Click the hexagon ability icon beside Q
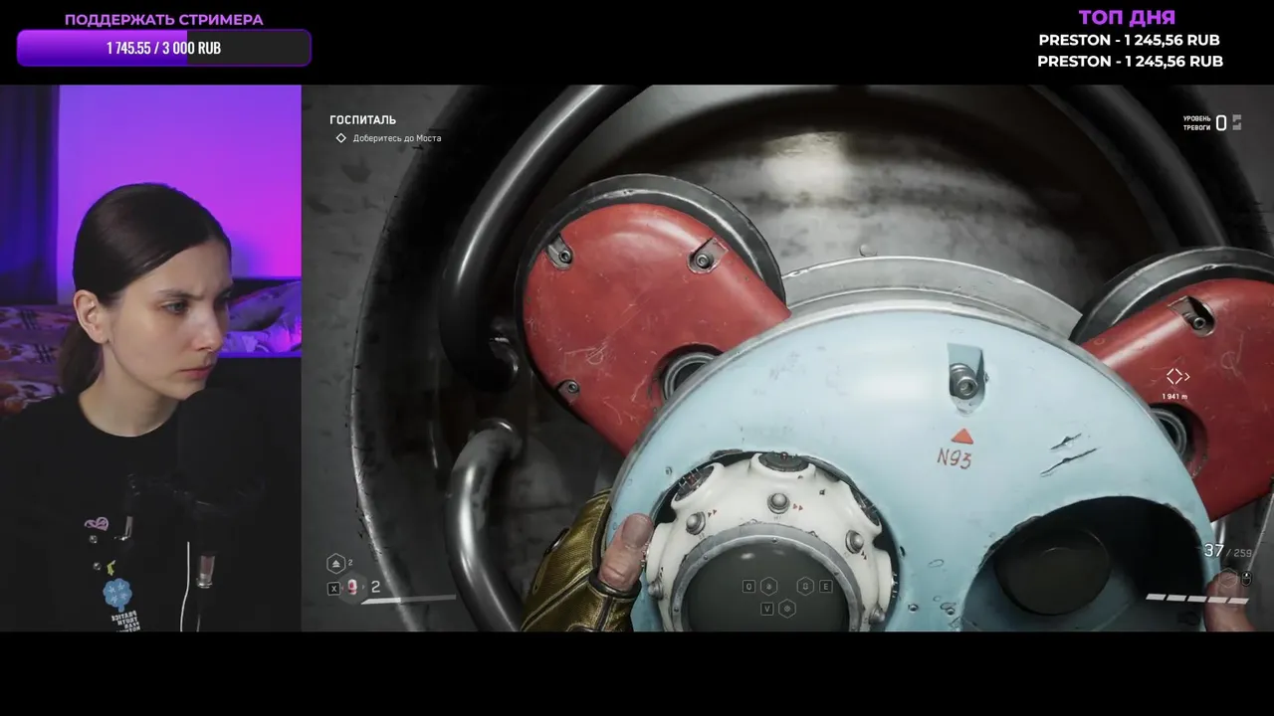 [x=767, y=587]
